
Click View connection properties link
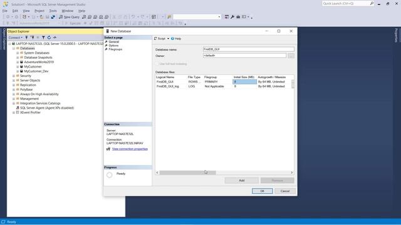130,149
